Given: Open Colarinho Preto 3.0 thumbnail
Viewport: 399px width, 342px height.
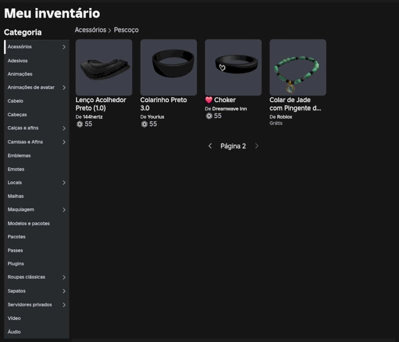Looking at the screenshot, I should tap(169, 67).
